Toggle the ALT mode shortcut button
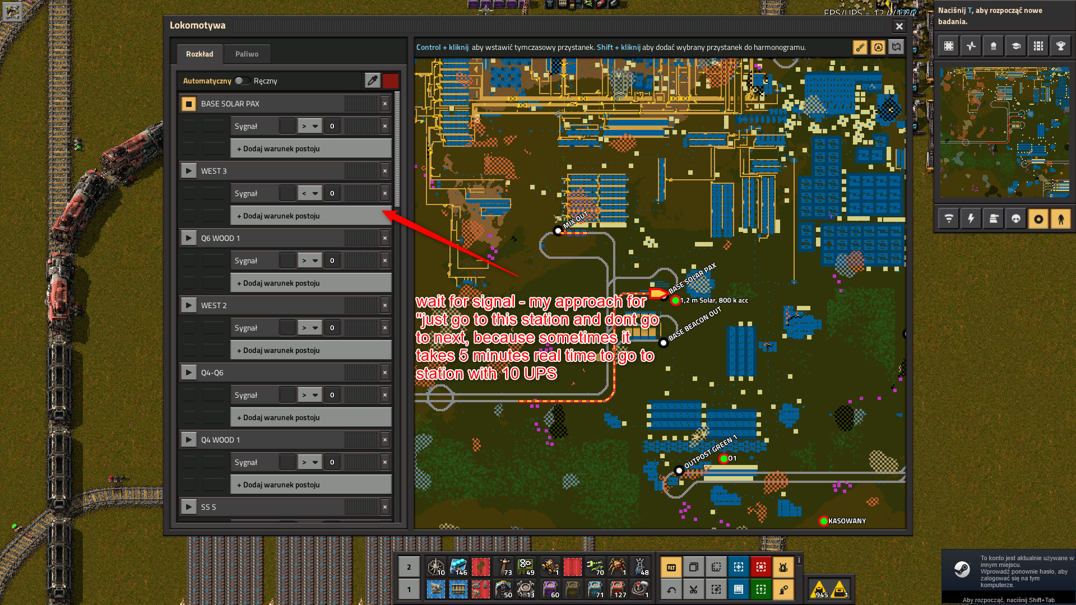 pos(671,567)
